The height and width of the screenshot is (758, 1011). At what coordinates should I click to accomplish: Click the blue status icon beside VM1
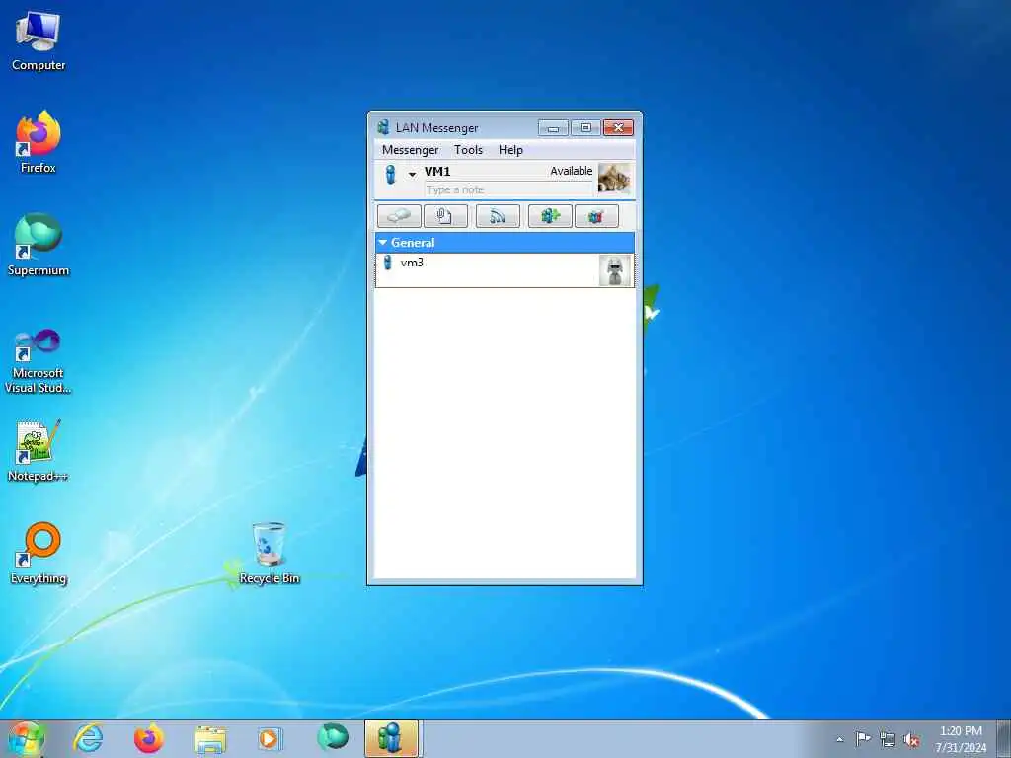(x=390, y=175)
